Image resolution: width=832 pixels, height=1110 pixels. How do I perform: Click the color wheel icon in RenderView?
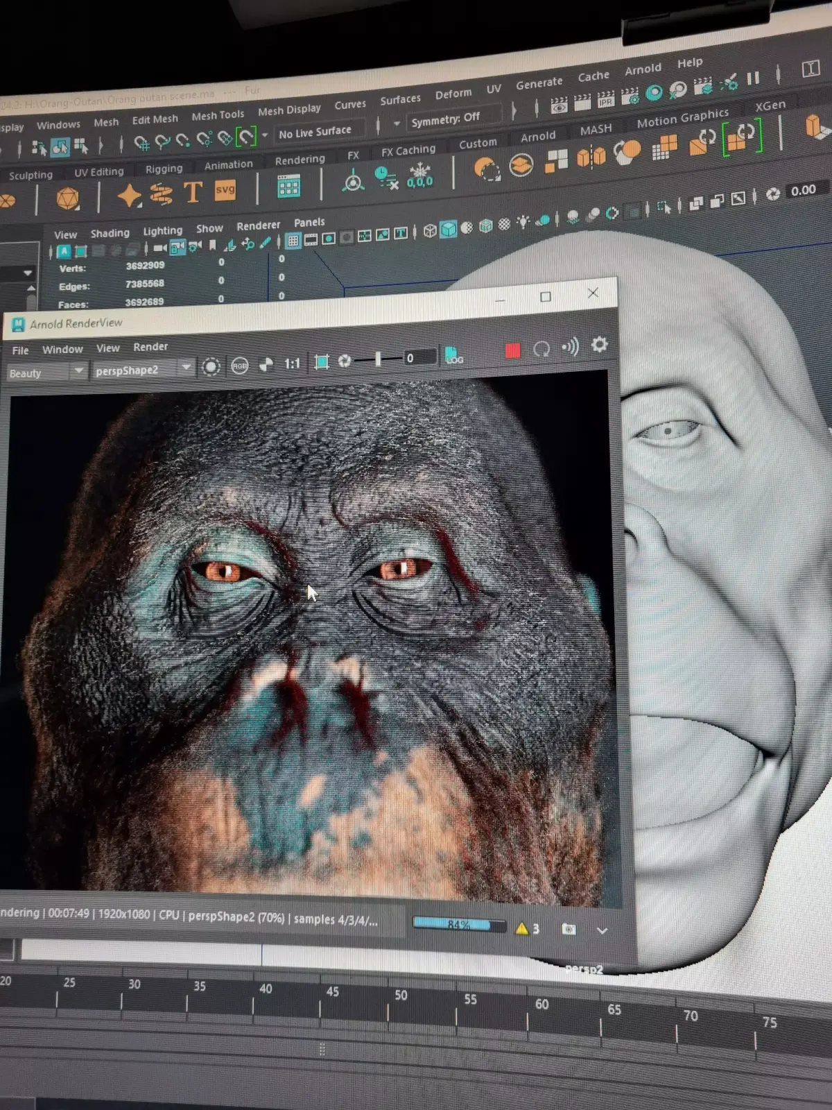[266, 365]
